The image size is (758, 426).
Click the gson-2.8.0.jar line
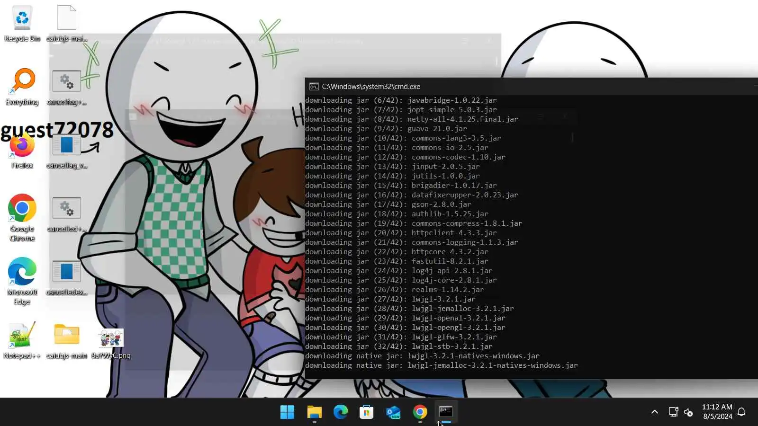point(388,204)
